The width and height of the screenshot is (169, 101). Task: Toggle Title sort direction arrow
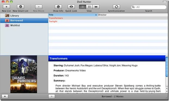click(x=96, y=15)
